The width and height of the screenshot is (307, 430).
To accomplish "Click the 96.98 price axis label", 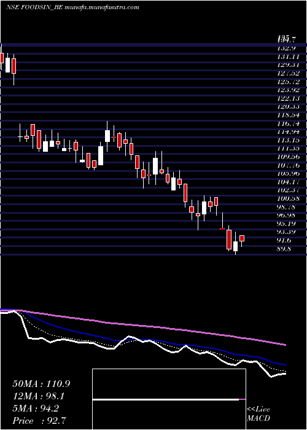I will click(287, 216).
